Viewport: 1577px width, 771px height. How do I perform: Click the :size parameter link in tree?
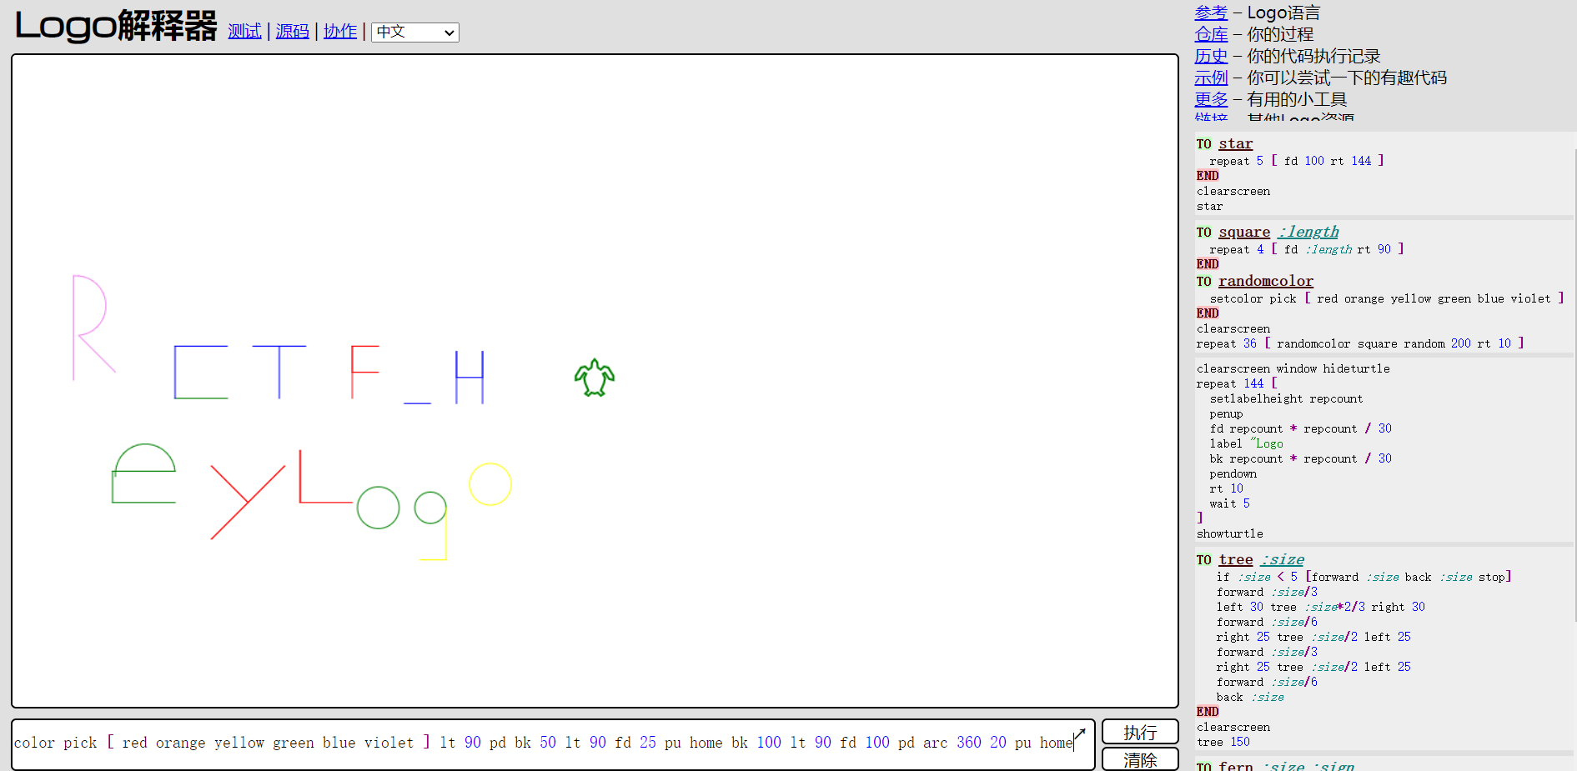(x=1283, y=559)
